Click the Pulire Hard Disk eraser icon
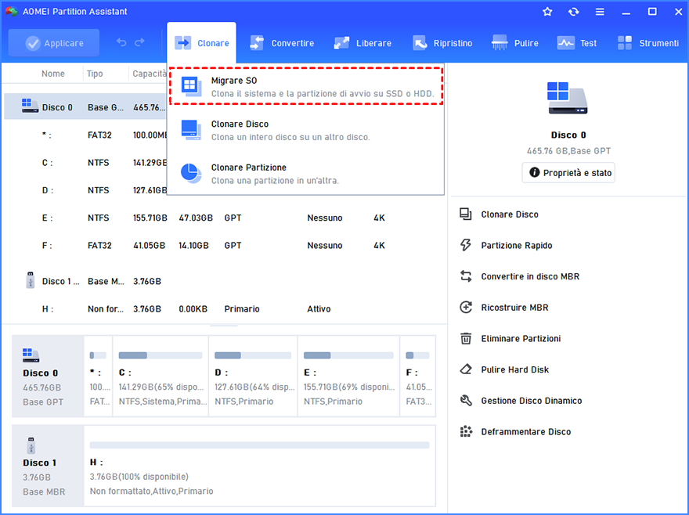This screenshot has width=689, height=515. [466, 369]
